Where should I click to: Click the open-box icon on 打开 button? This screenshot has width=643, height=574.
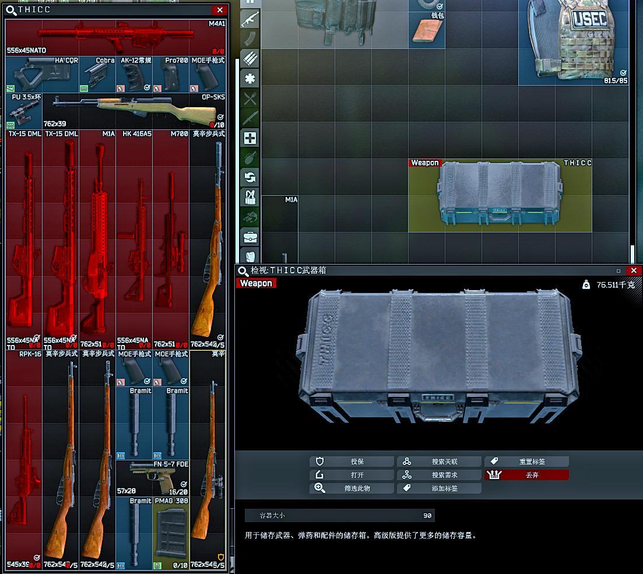point(319,475)
